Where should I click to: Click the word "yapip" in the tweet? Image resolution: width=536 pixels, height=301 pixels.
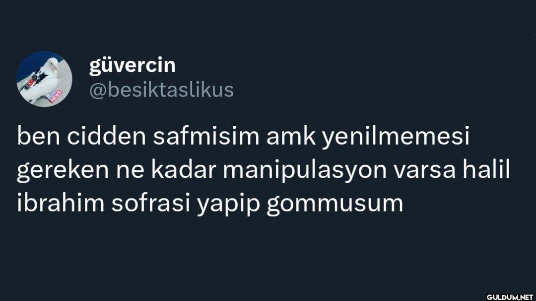click(x=228, y=204)
